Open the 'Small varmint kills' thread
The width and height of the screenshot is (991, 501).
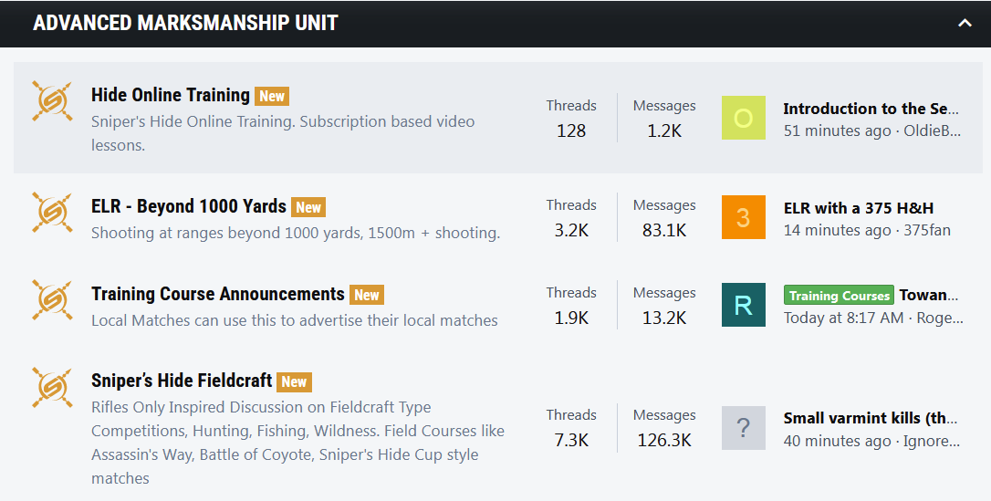point(871,418)
